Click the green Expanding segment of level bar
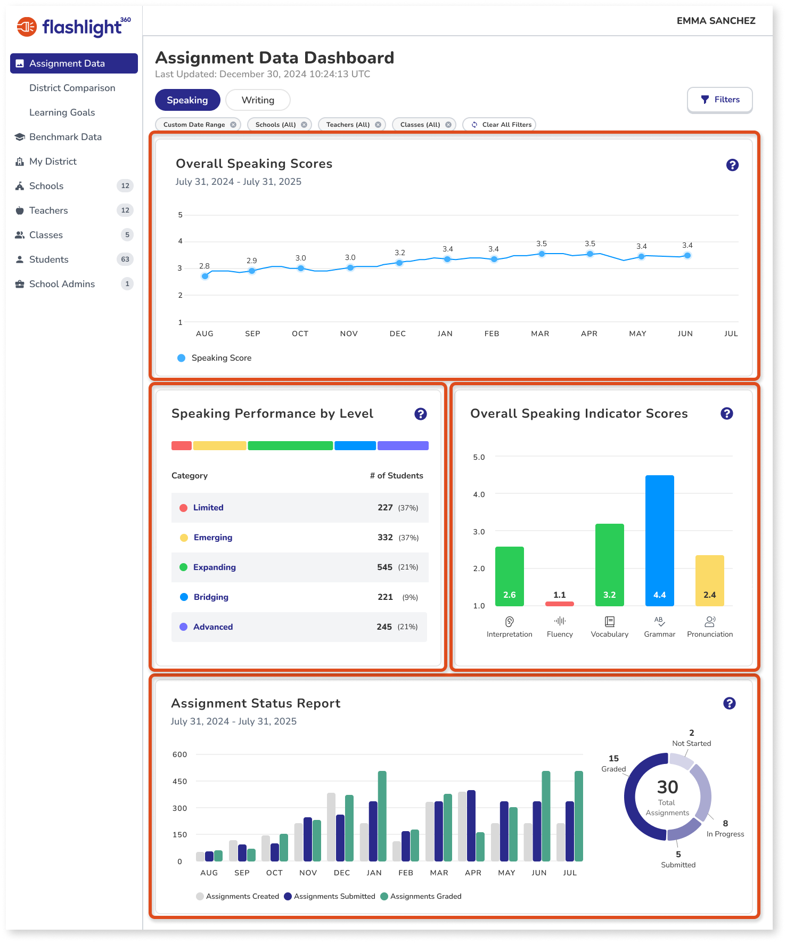Screen dimensions: 786x943 point(290,446)
